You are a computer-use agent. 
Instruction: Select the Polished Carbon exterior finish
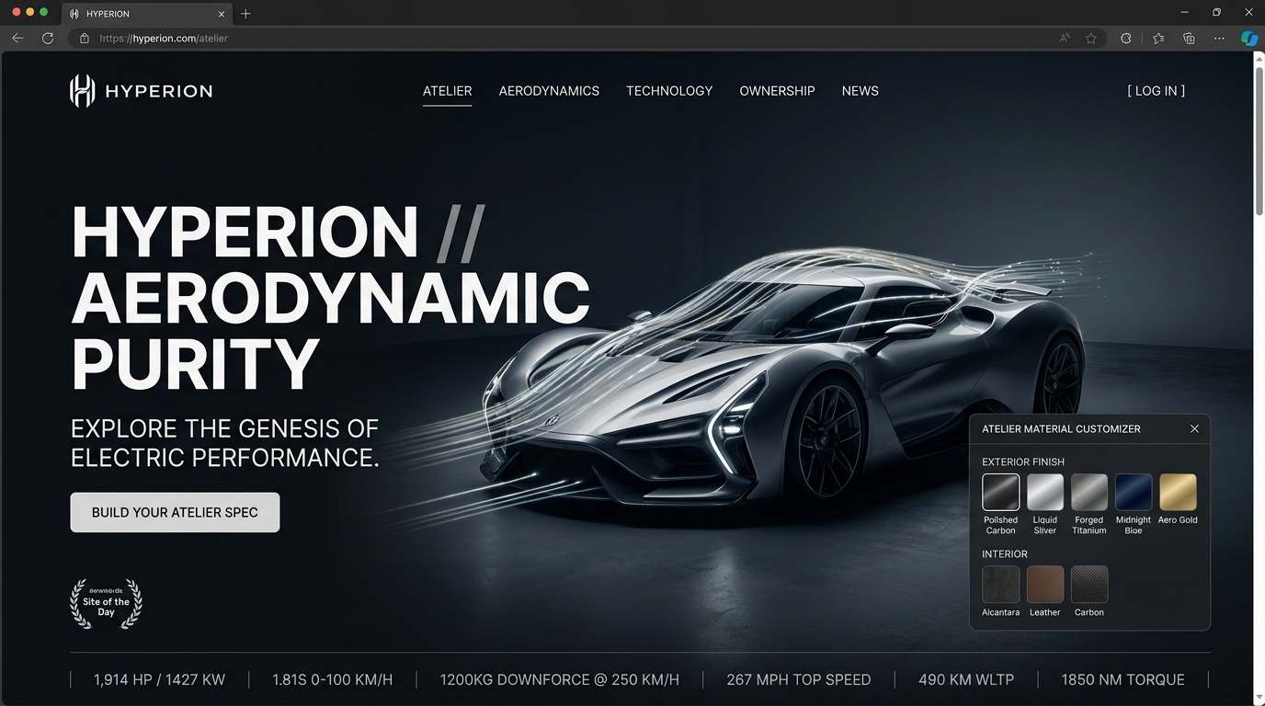(x=1001, y=492)
